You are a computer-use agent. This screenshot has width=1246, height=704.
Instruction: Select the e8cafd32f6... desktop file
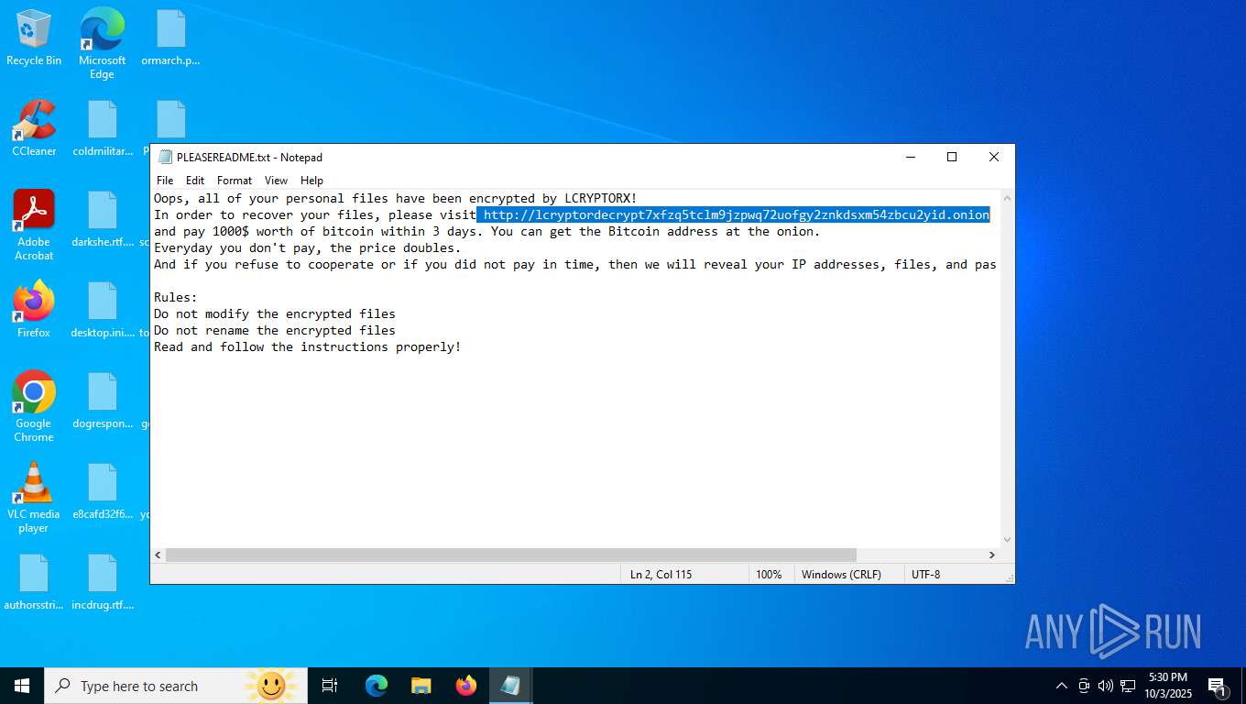(103, 491)
